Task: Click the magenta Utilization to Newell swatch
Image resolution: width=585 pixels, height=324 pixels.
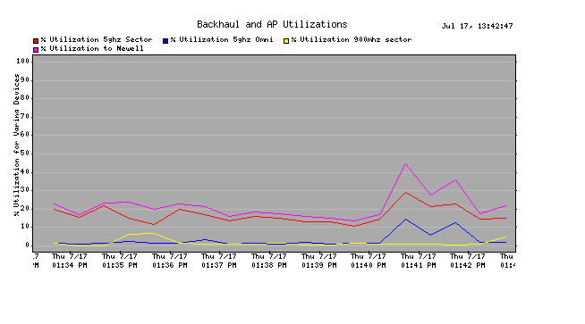Action: [x=36, y=49]
